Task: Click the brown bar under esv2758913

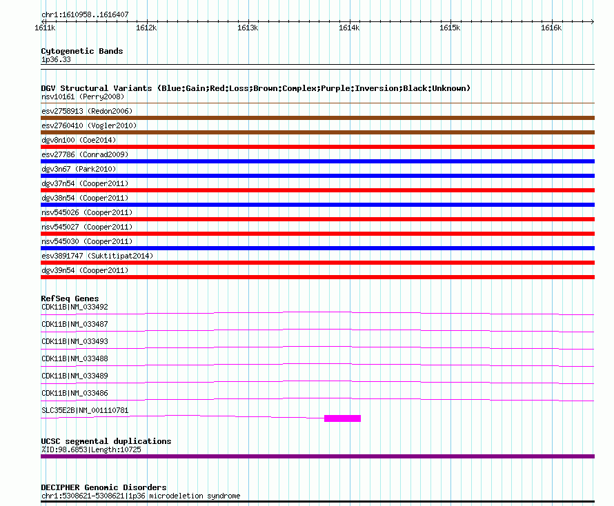Action: tap(317, 118)
